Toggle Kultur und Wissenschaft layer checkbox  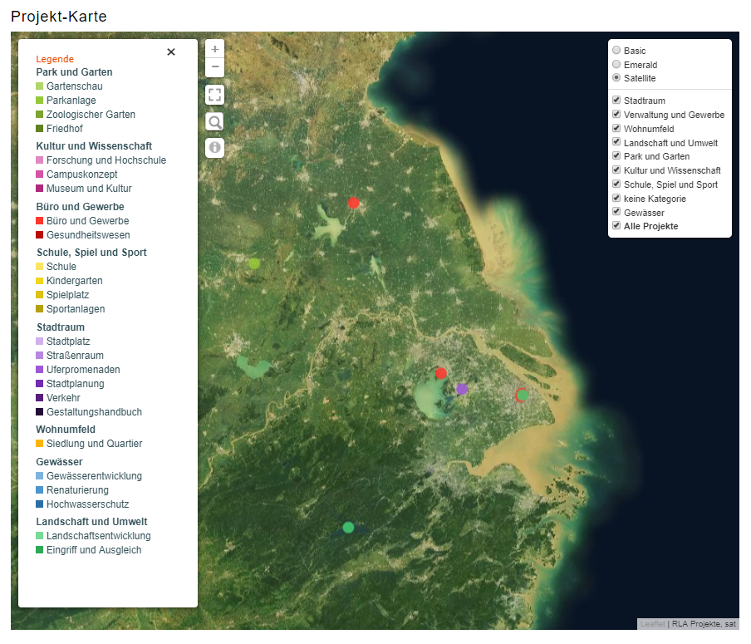[x=616, y=170]
